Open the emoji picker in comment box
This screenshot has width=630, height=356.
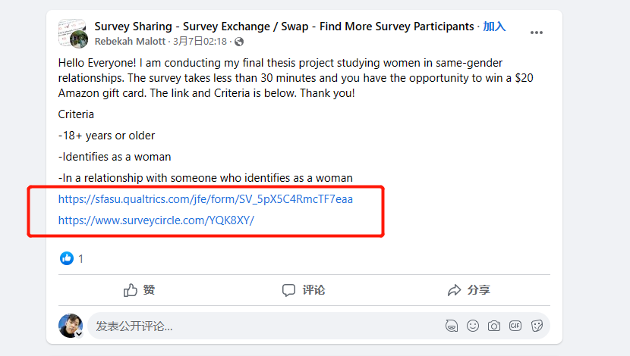(x=473, y=326)
